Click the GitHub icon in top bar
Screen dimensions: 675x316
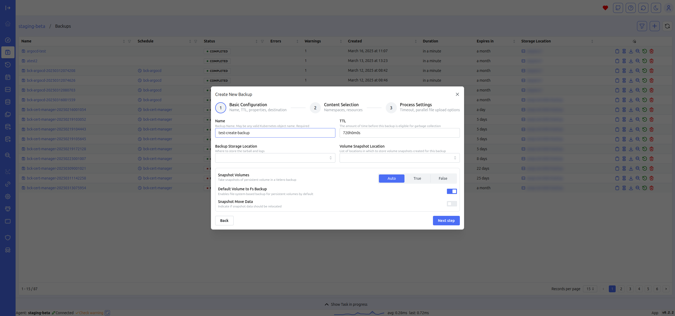[x=618, y=8]
